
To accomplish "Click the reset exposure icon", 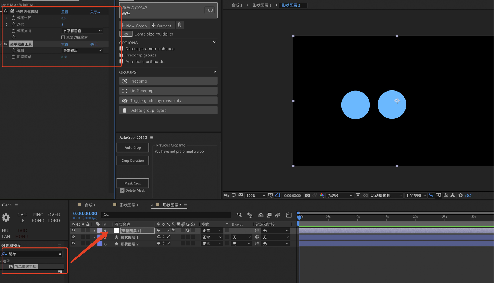I will [x=460, y=196].
